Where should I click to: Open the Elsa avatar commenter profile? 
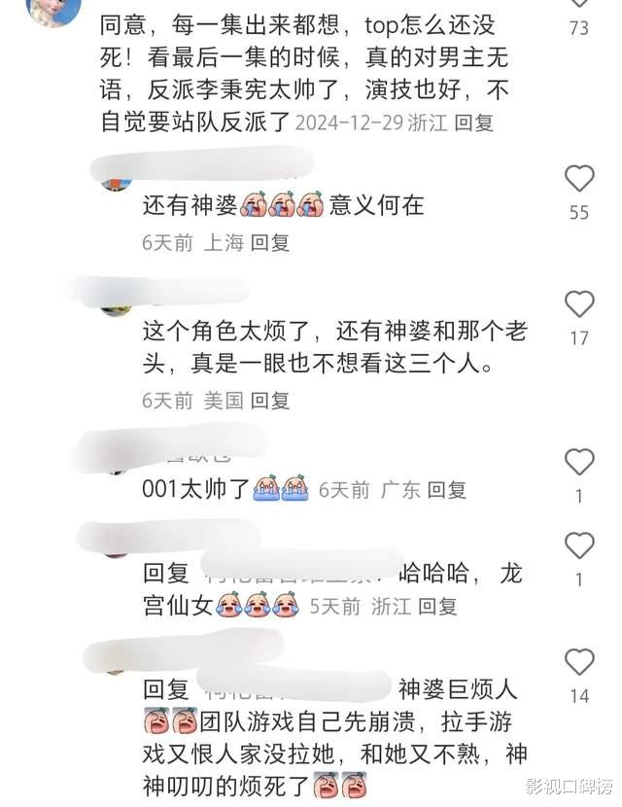(53, 11)
